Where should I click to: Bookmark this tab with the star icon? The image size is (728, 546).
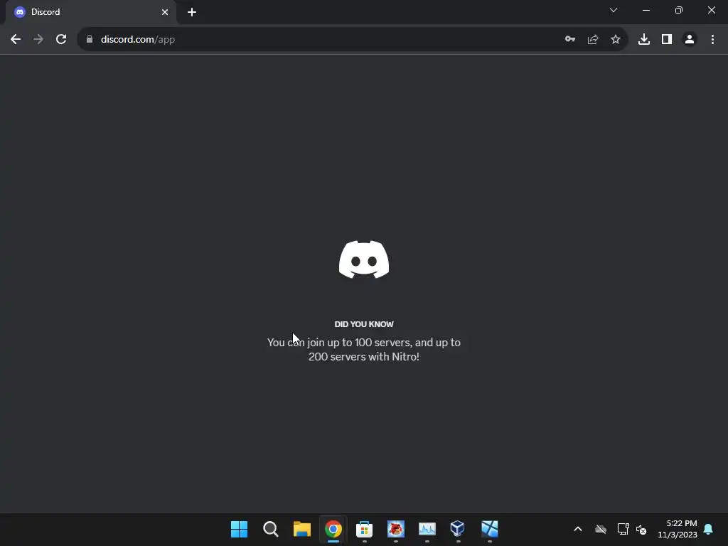616,40
